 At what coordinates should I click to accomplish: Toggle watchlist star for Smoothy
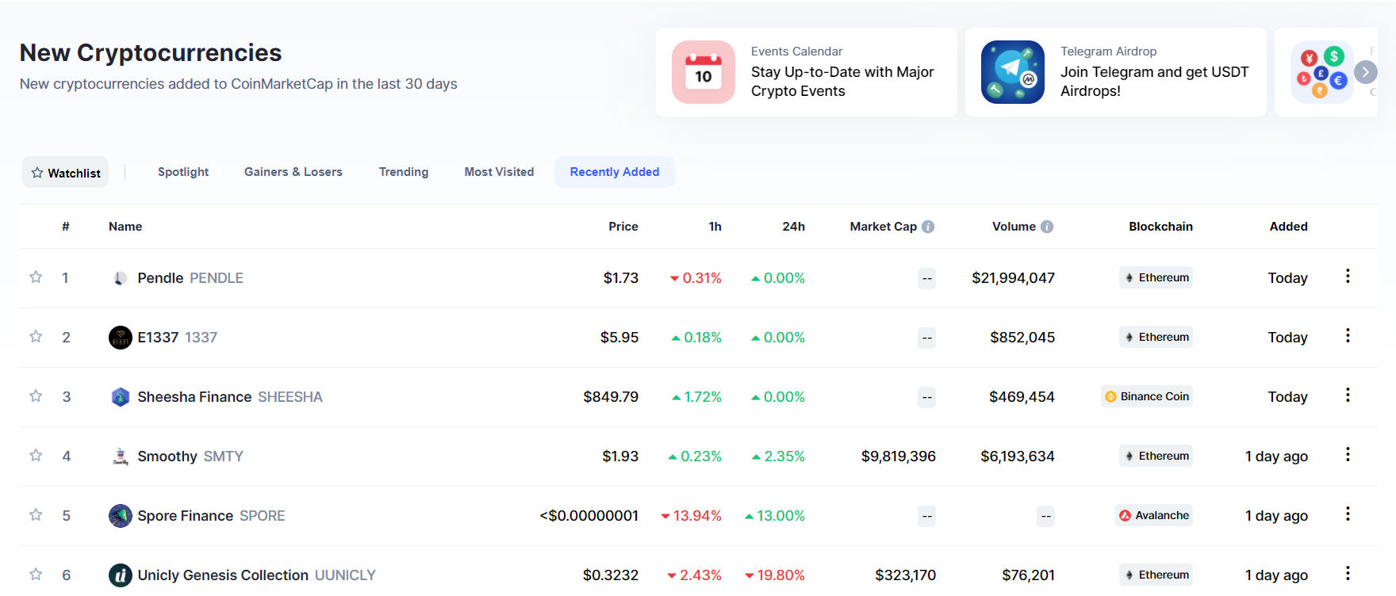[36, 456]
